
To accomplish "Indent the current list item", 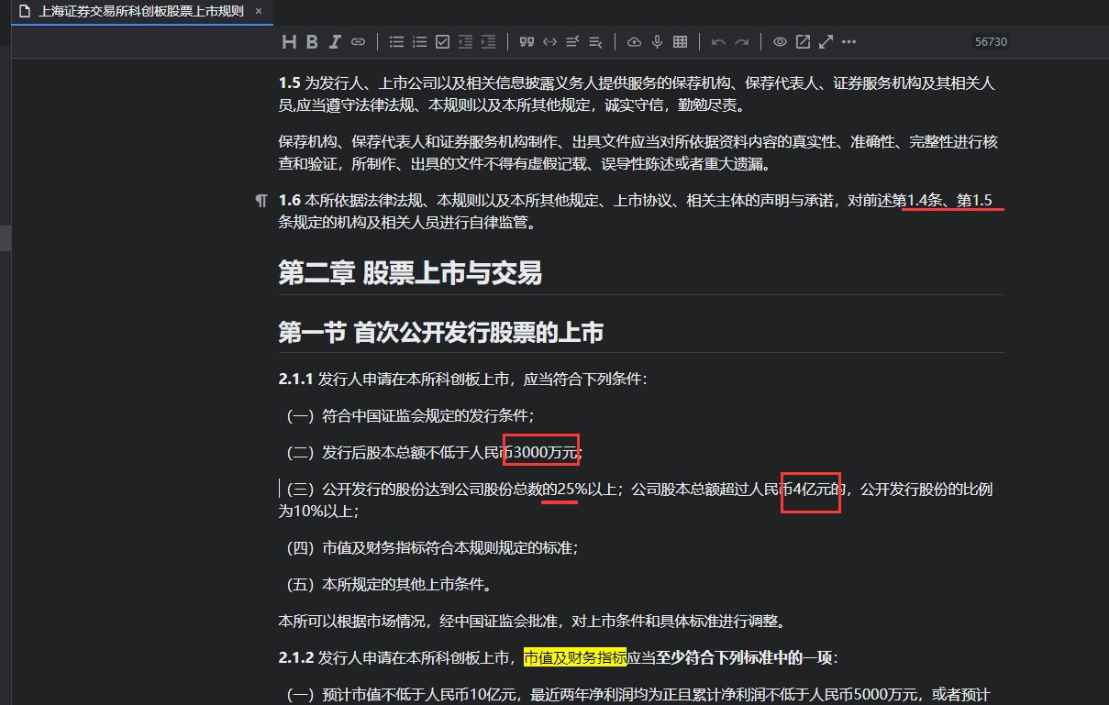I will tap(488, 41).
